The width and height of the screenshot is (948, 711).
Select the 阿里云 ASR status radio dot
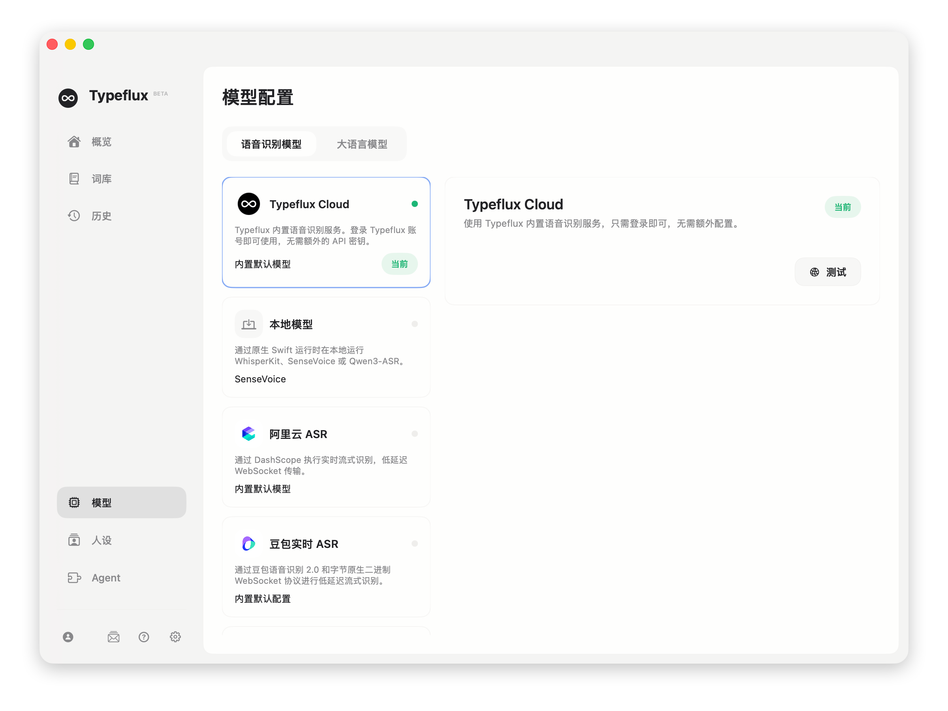[x=414, y=434]
